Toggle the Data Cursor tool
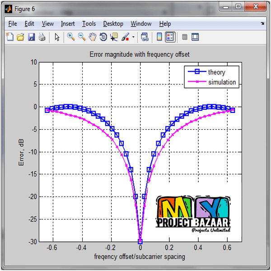271x271 pixels. [x=114, y=37]
